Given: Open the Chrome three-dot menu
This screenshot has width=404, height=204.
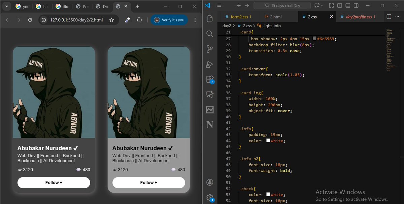Looking at the screenshot, I should click(x=195, y=20).
